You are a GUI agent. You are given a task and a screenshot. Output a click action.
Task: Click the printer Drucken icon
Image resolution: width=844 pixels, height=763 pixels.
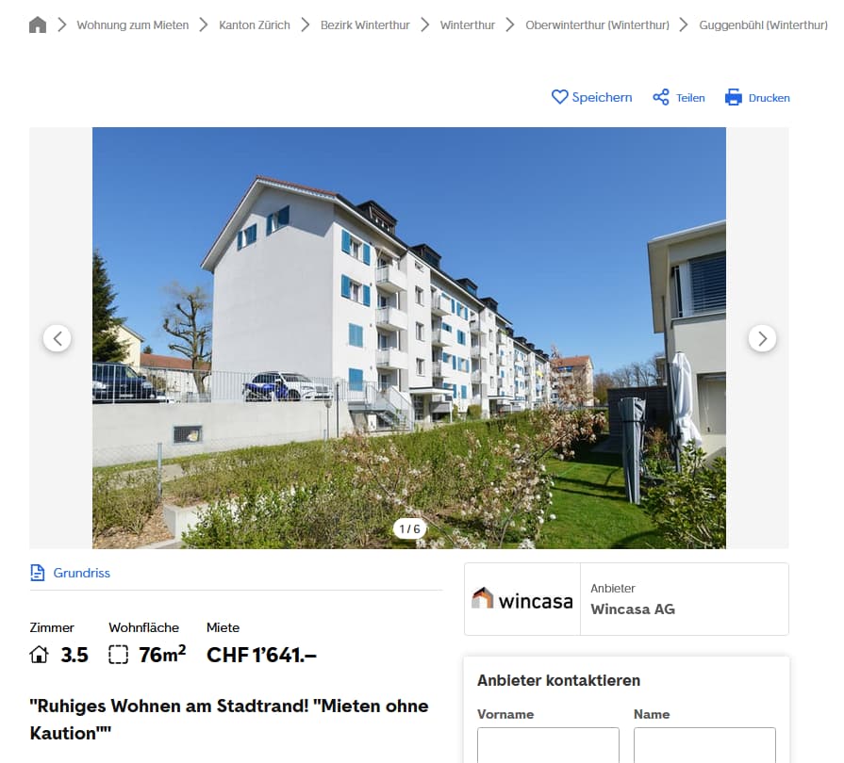point(733,97)
